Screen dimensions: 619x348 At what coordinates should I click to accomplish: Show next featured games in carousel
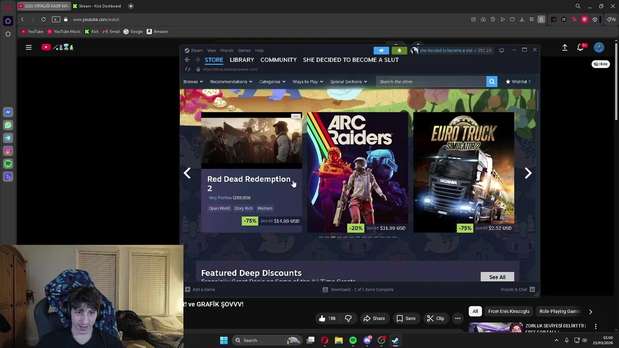[528, 173]
